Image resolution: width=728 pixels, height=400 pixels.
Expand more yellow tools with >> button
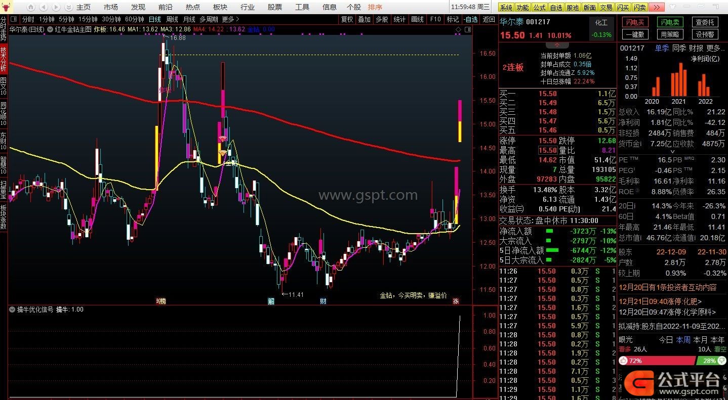656,7
